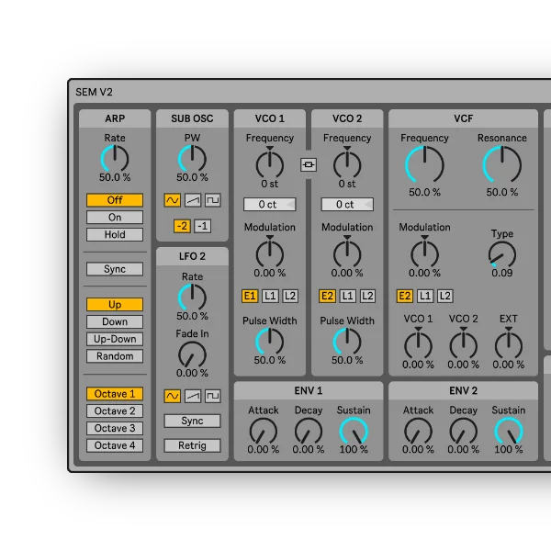Click the ENV 2 Decay knob
This screenshot has width=551, height=551.
[x=464, y=432]
